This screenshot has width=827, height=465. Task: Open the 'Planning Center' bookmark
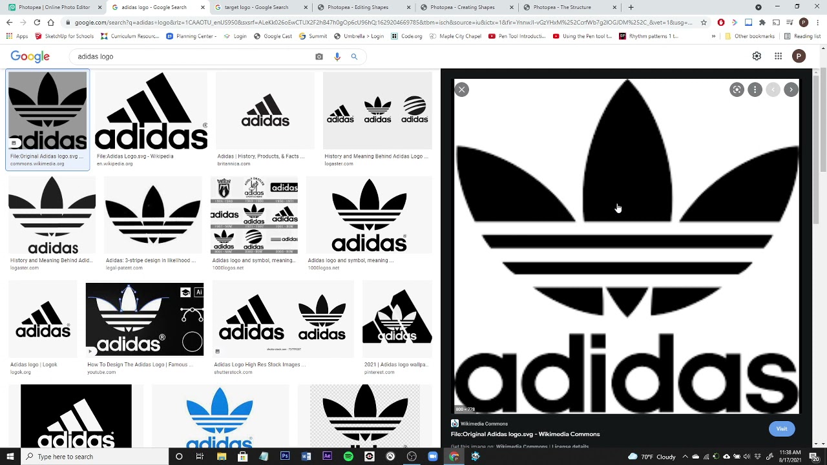tap(192, 36)
